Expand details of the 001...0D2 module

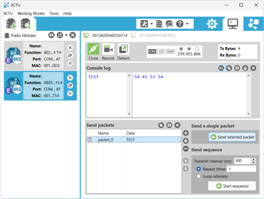(70, 63)
